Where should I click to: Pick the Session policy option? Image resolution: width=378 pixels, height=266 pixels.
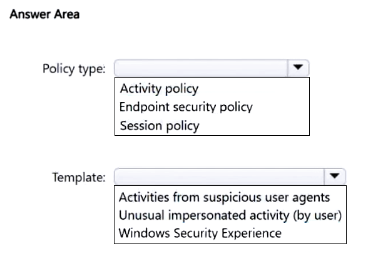pyautogui.click(x=159, y=125)
